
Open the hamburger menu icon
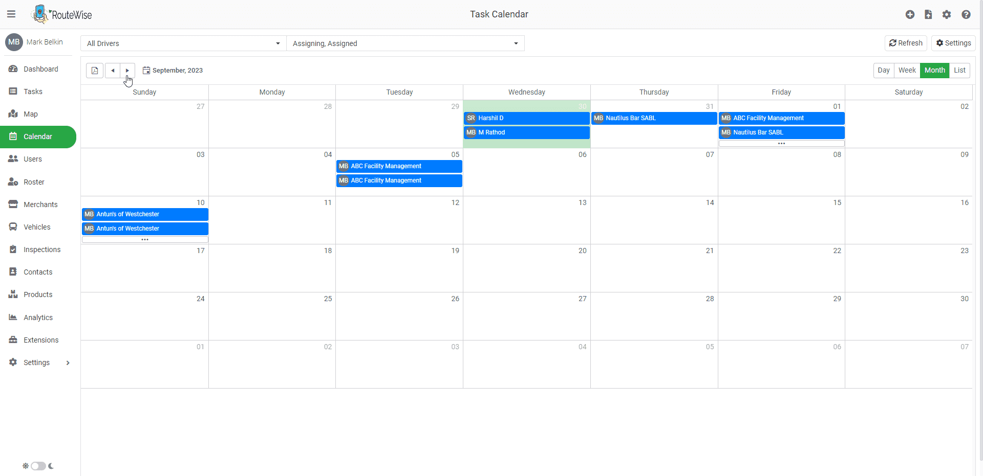pos(11,14)
